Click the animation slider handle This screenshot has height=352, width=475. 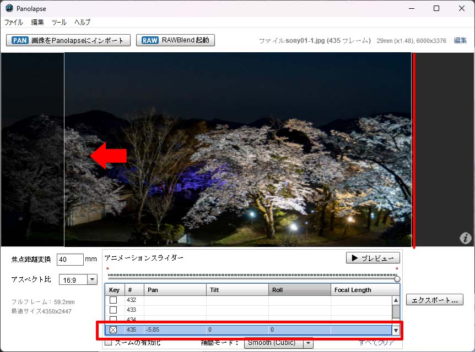coord(397,278)
